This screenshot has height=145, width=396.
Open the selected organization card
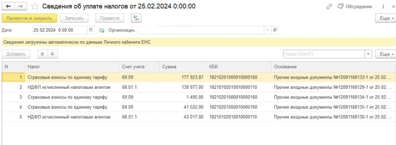[275, 30]
